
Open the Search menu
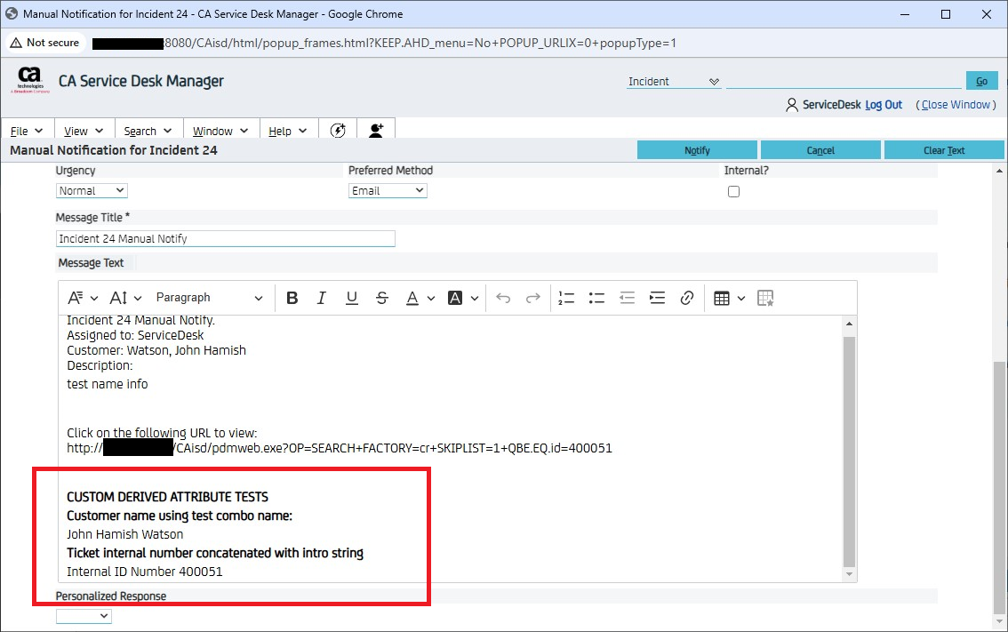(x=148, y=132)
